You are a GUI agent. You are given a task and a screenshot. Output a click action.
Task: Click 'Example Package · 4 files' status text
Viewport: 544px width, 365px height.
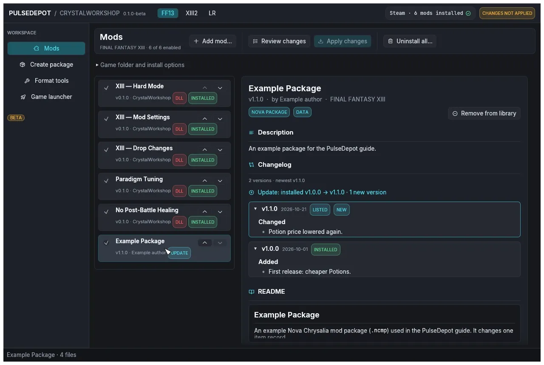click(42, 355)
